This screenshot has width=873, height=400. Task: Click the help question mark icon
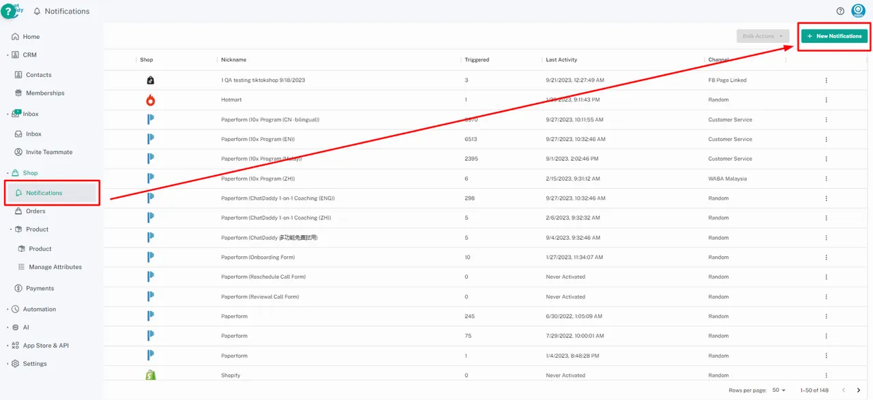coord(840,11)
